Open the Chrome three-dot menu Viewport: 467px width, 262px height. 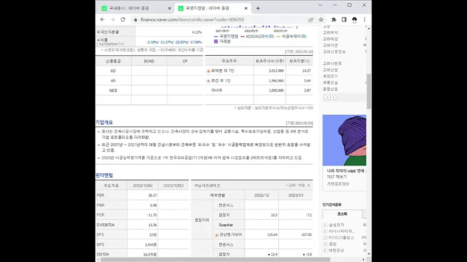(x=365, y=19)
